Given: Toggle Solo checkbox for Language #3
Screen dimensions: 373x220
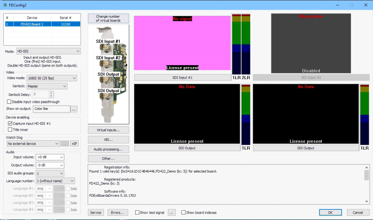Looking at the screenshot, I should pos(68,203).
